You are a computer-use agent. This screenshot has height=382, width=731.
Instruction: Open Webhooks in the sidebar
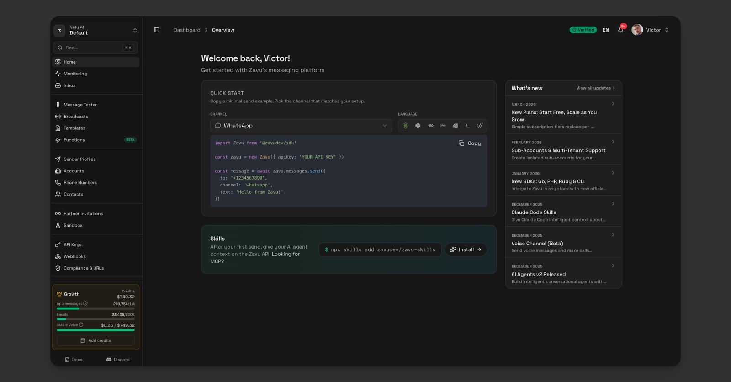96,256
